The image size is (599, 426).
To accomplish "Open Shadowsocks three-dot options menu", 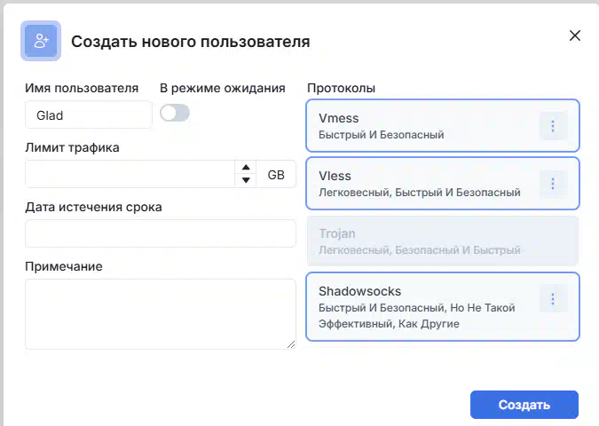I will pyautogui.click(x=553, y=299).
